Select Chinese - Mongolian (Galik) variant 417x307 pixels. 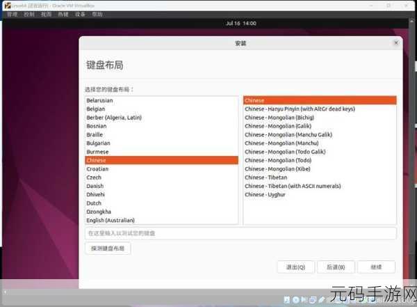(320, 126)
